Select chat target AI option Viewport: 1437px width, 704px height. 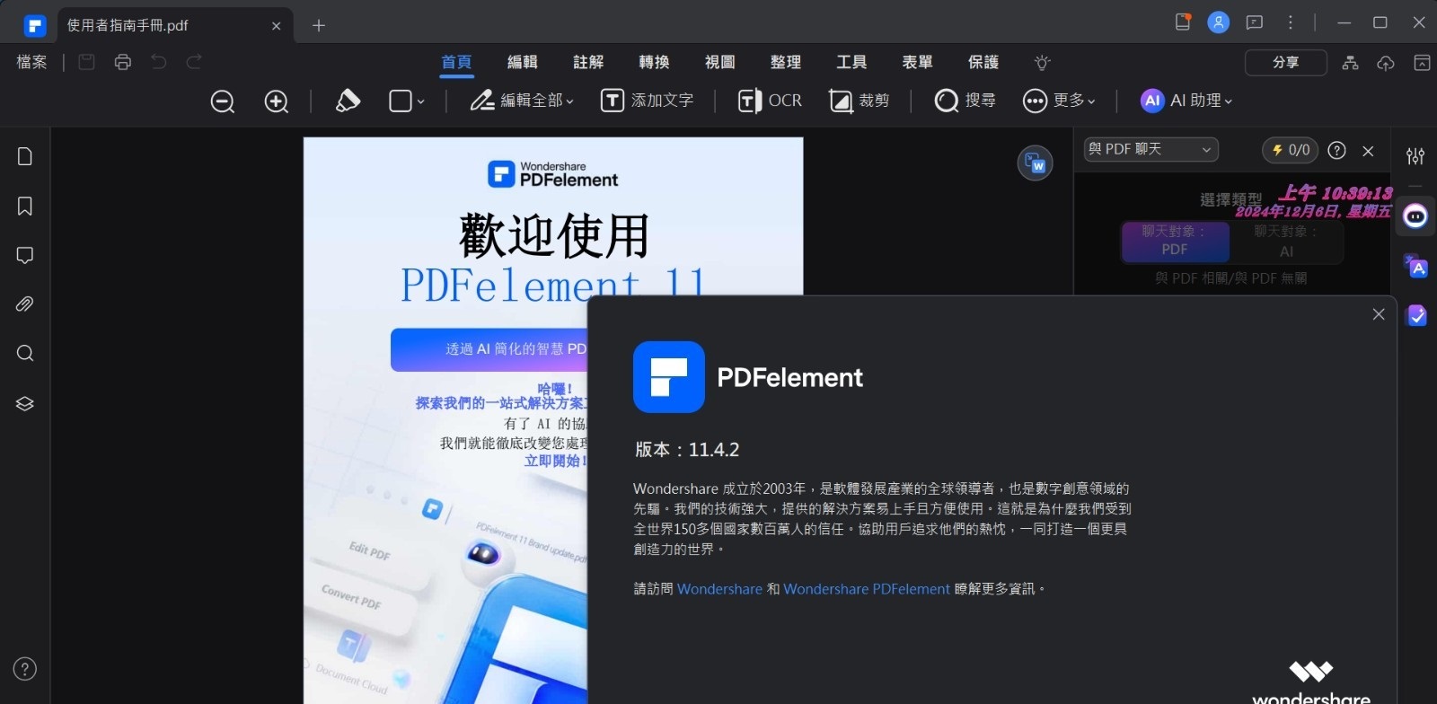[x=1286, y=242]
